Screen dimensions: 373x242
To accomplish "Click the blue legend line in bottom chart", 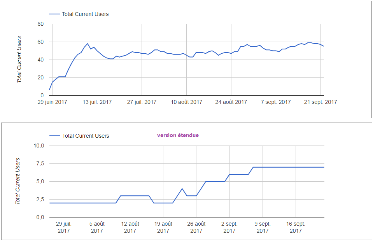I will [55, 136].
